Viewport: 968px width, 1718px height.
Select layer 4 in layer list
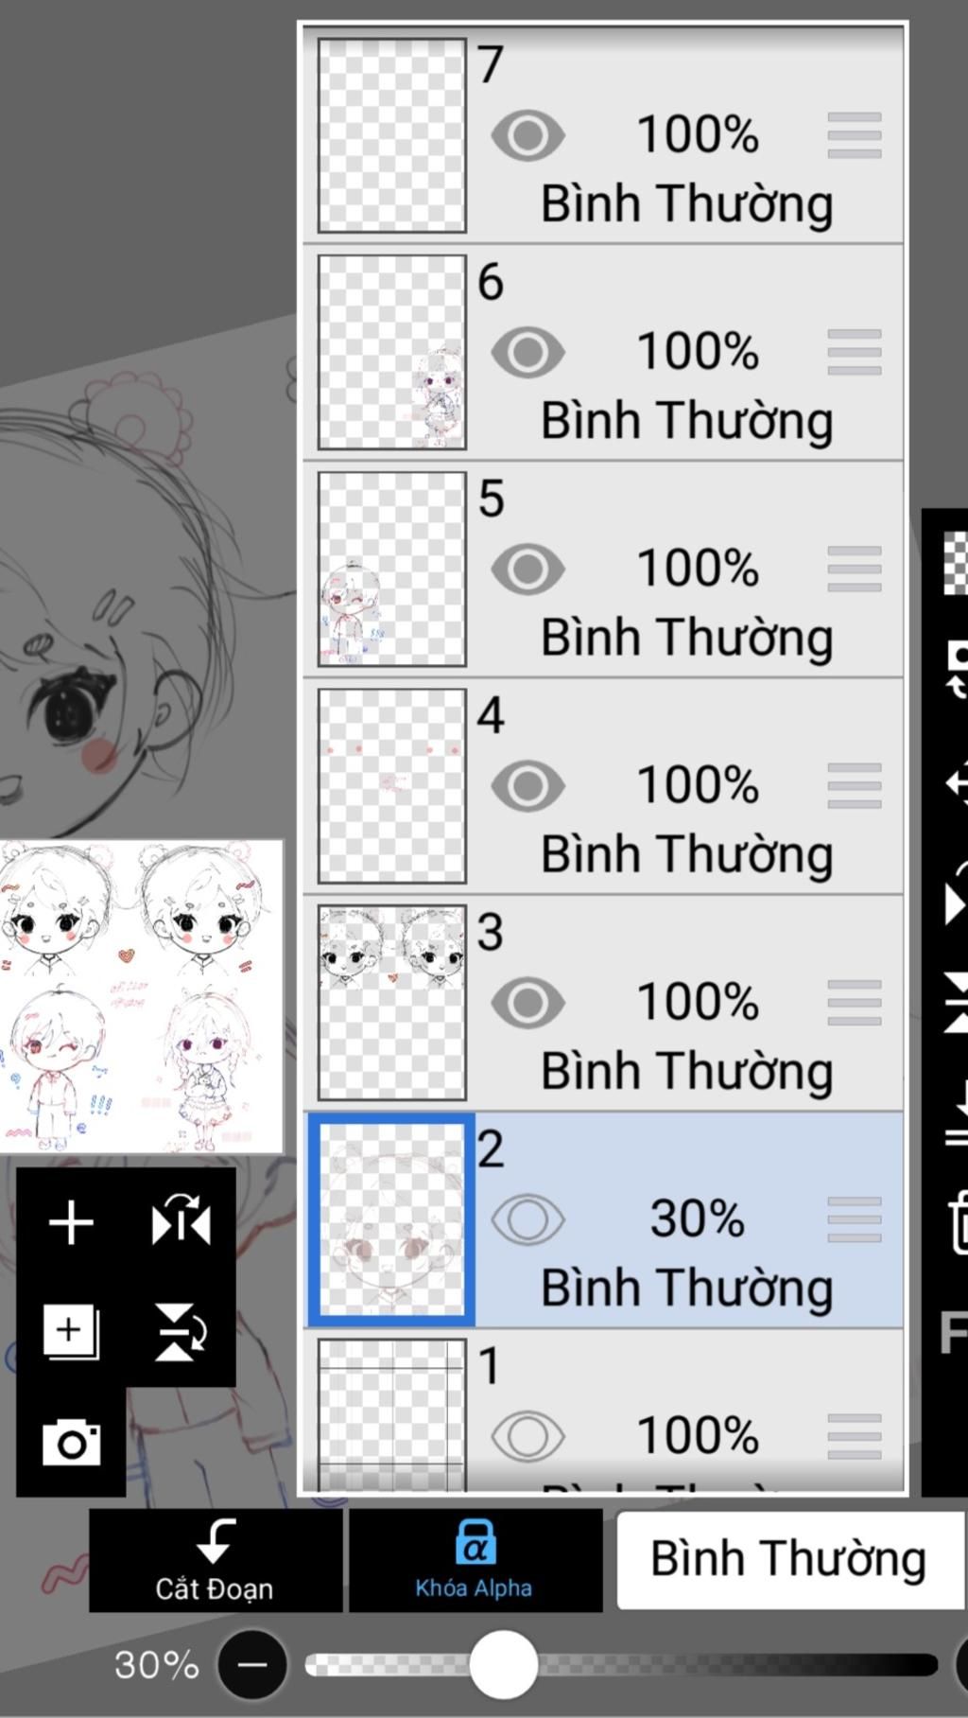[x=604, y=786]
